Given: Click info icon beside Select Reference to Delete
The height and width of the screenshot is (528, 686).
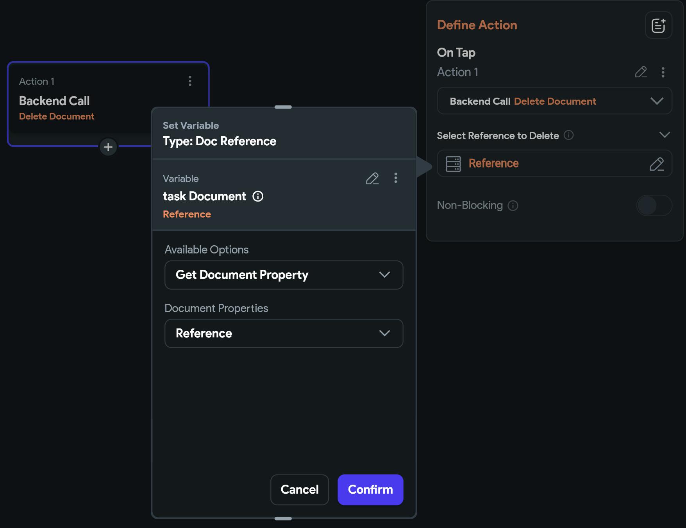Looking at the screenshot, I should pos(569,135).
